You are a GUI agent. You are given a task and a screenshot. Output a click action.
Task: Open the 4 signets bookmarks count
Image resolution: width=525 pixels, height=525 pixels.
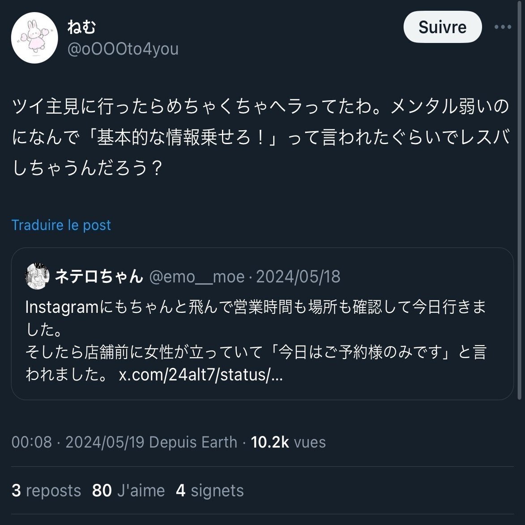[x=209, y=491]
